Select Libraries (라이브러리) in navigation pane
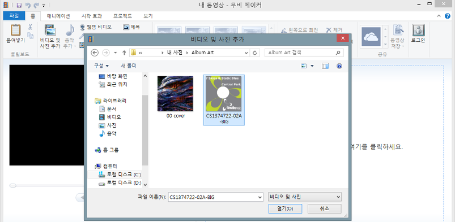 [110, 101]
